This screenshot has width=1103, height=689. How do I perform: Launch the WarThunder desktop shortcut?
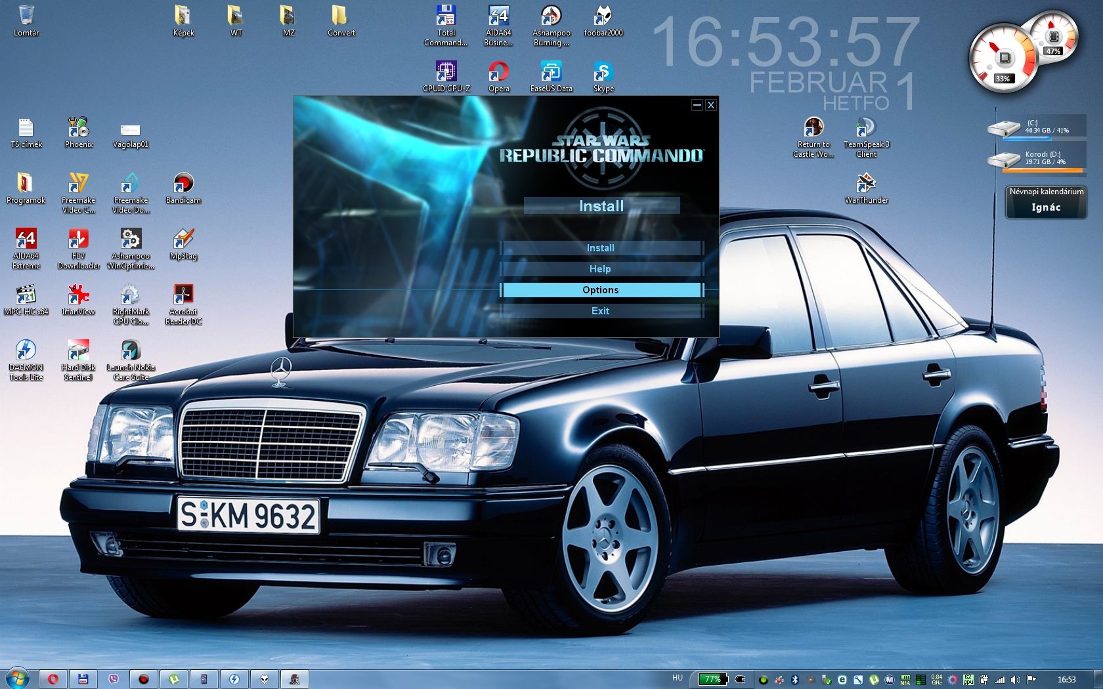[x=866, y=188]
